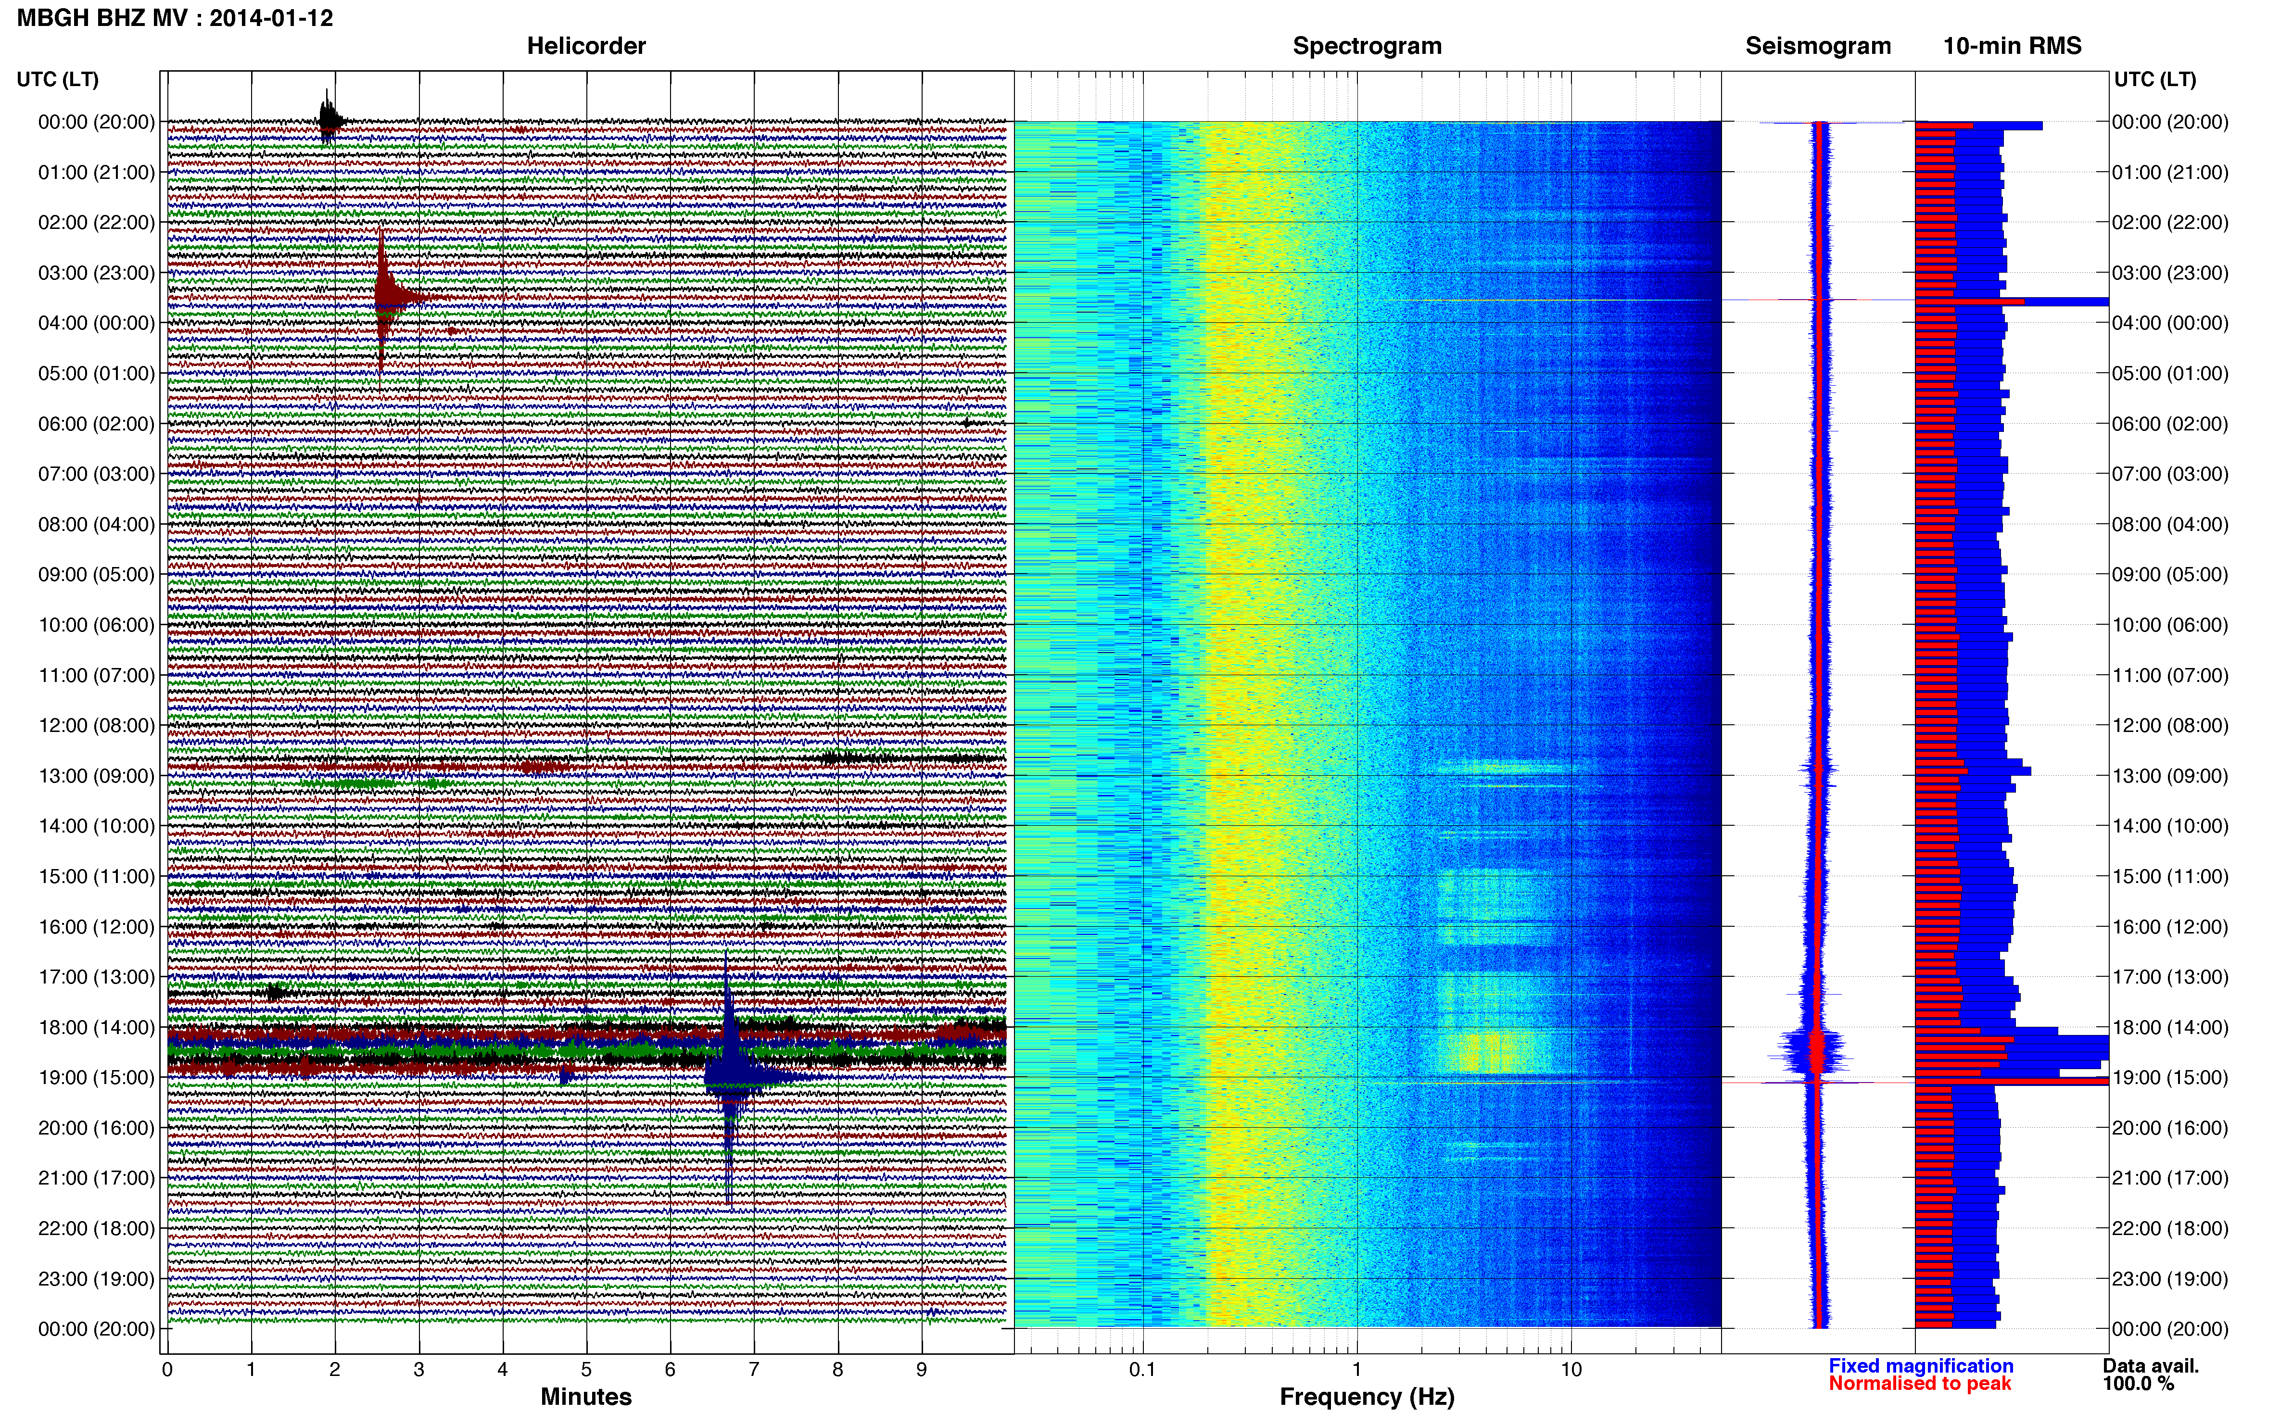The height and width of the screenshot is (1425, 2280).
Task: Select the Seismogram panel heading
Action: click(1818, 46)
